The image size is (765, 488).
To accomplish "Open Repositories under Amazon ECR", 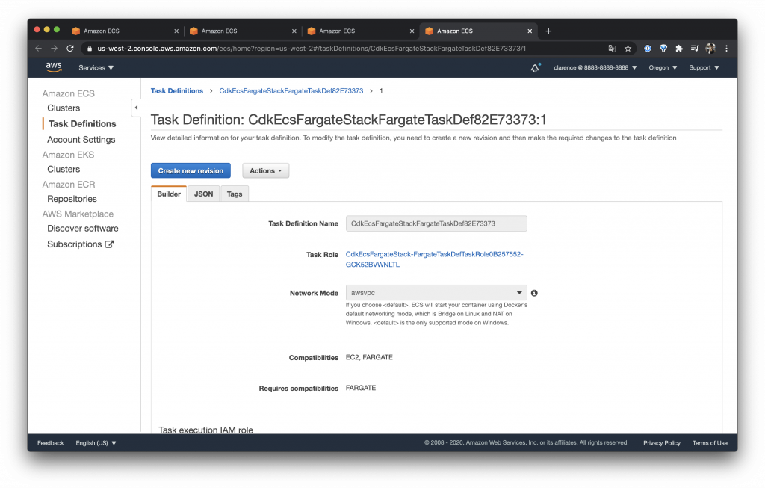I will coord(72,199).
